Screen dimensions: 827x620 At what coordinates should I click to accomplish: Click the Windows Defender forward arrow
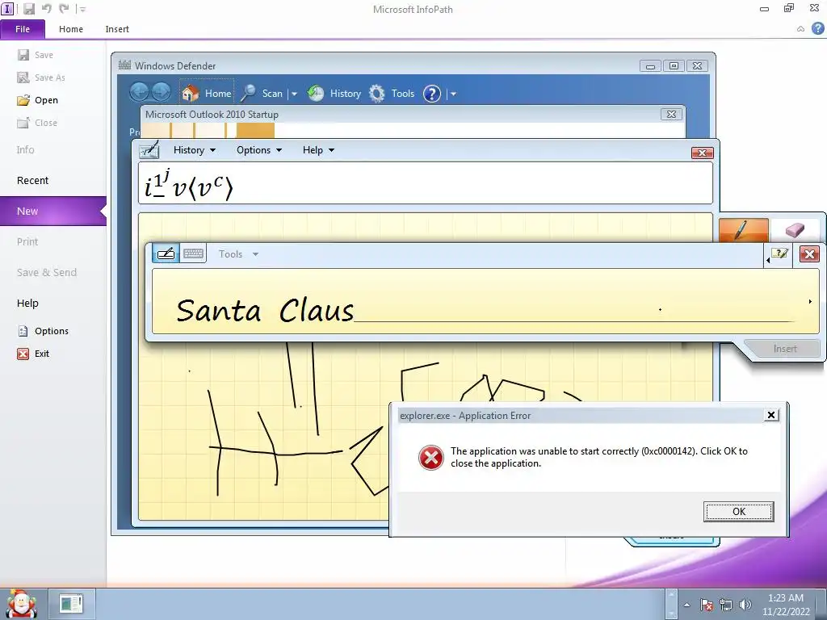pos(162,93)
